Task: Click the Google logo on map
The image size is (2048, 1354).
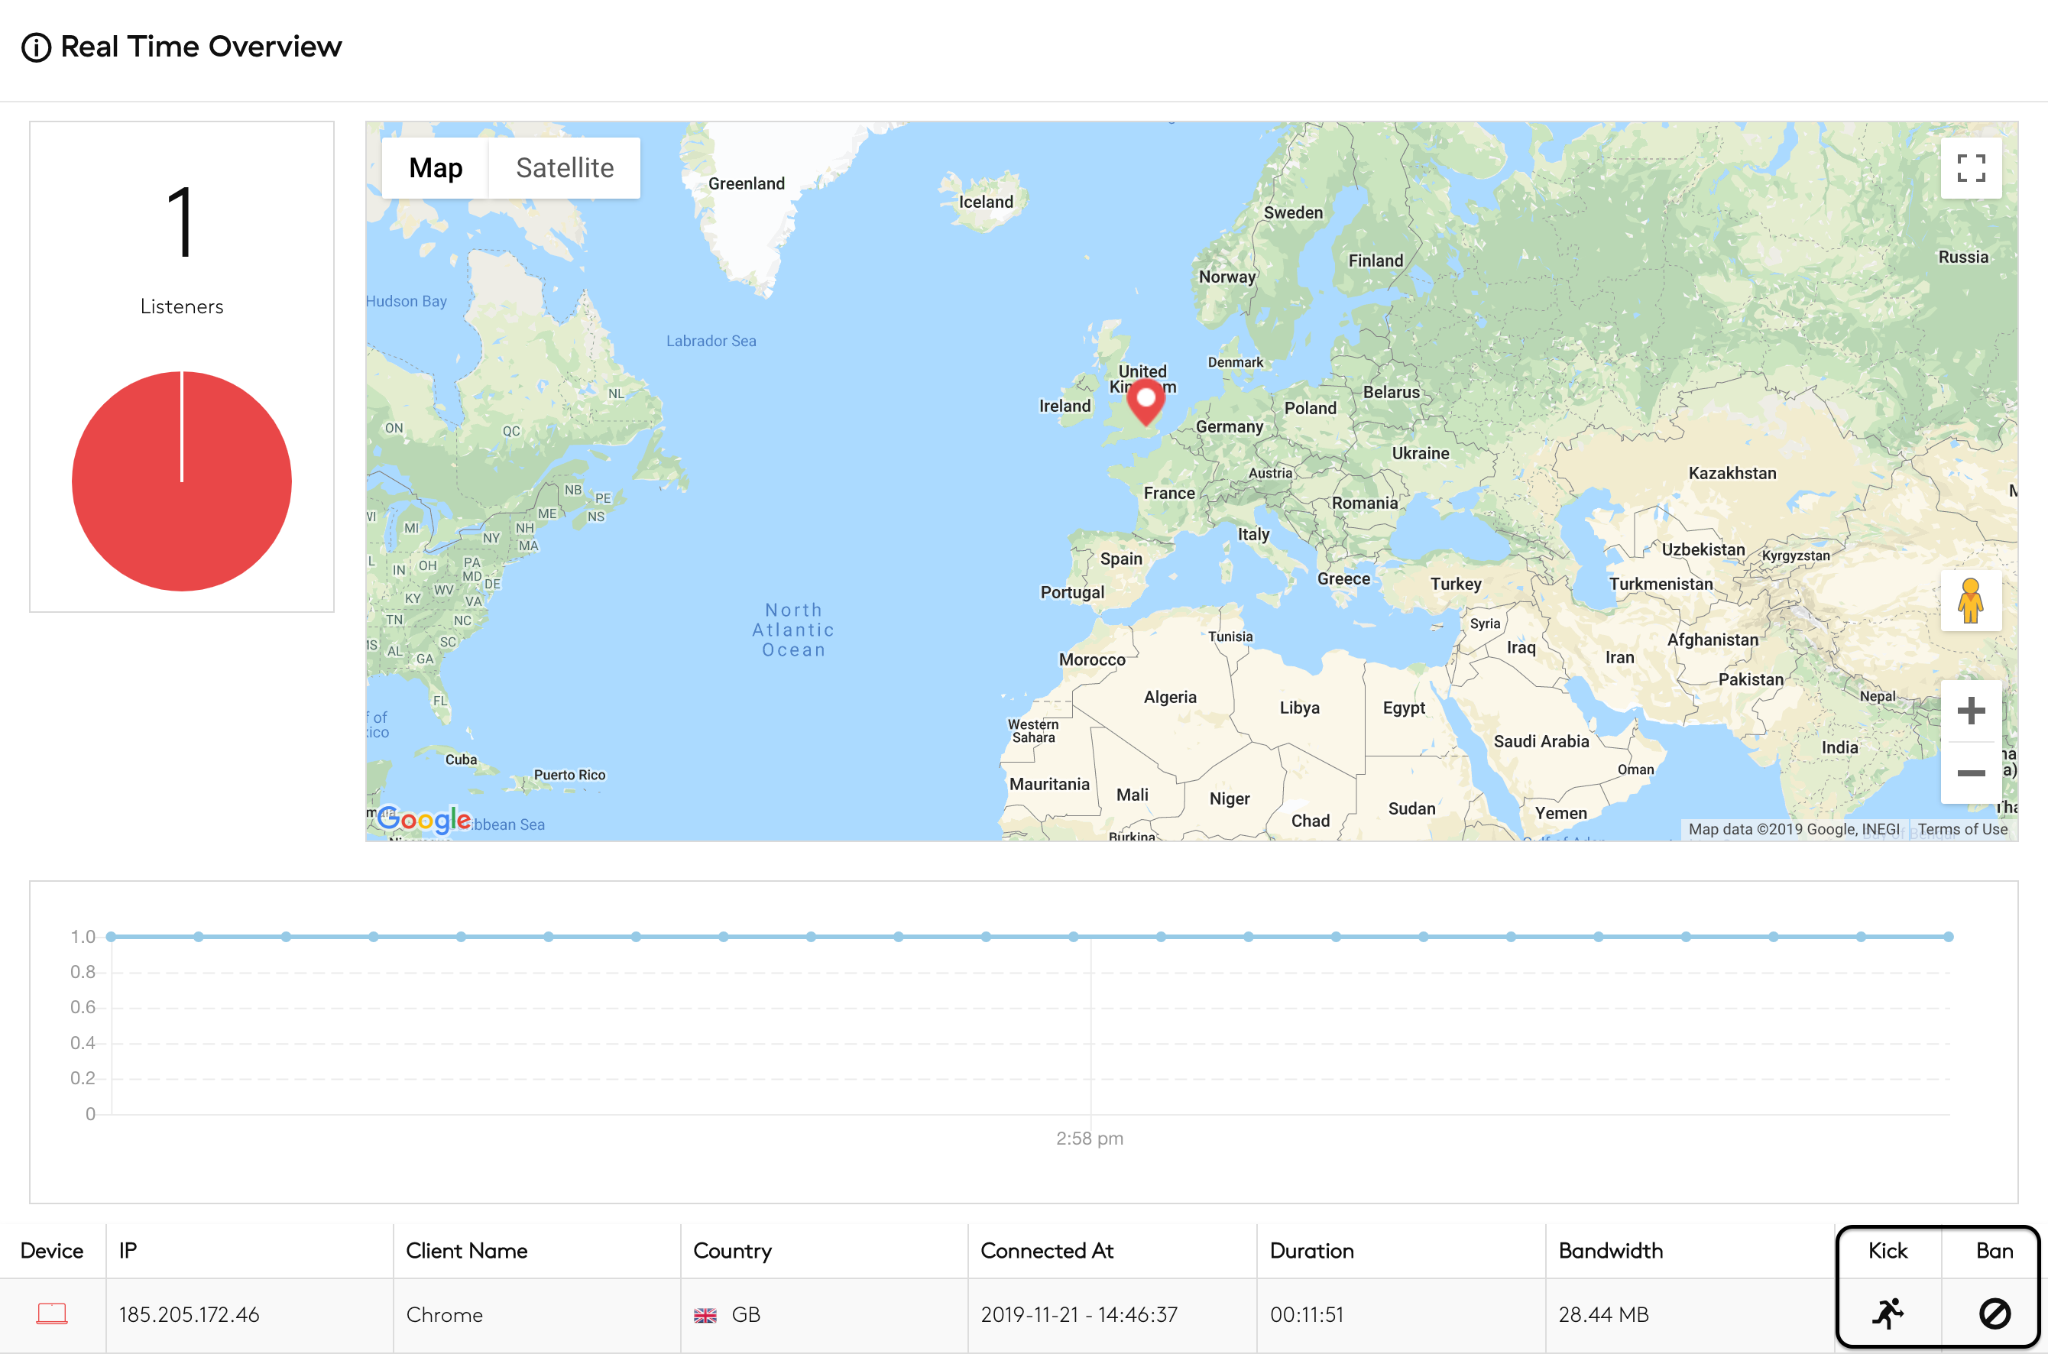Action: click(425, 819)
